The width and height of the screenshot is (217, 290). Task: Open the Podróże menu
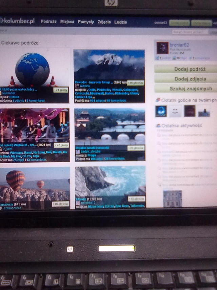point(48,22)
